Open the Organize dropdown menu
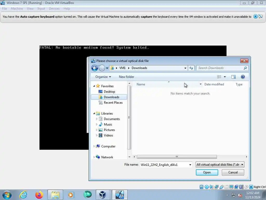Image resolution: width=266 pixels, height=200 pixels. click(x=103, y=77)
